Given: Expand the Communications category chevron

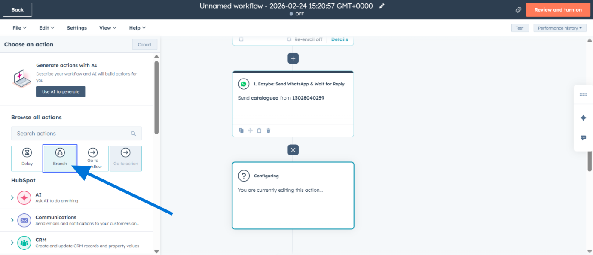Looking at the screenshot, I should [x=12, y=220].
